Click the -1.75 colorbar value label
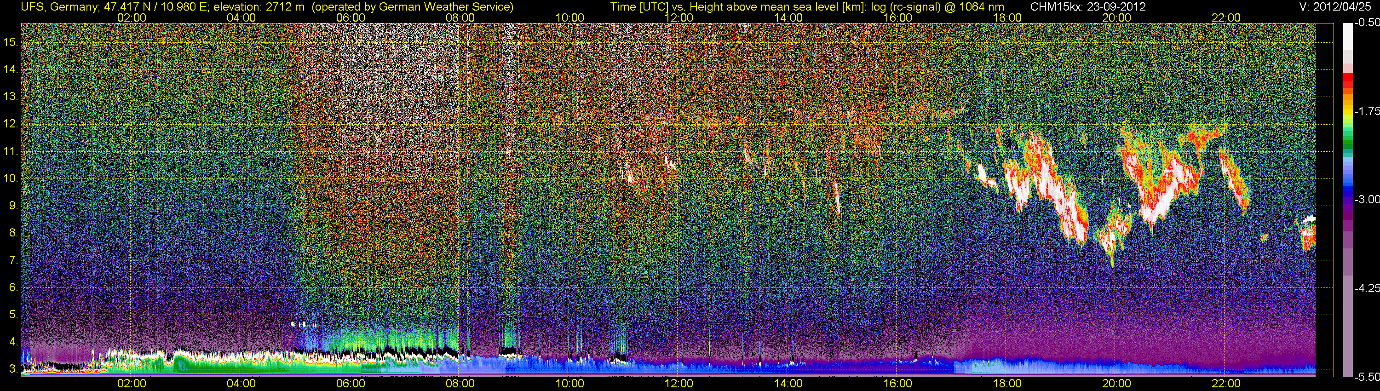The image size is (1380, 391). pos(1367,111)
